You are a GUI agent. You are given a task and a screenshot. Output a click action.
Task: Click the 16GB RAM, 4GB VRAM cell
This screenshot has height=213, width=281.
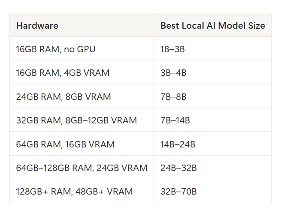point(82,72)
